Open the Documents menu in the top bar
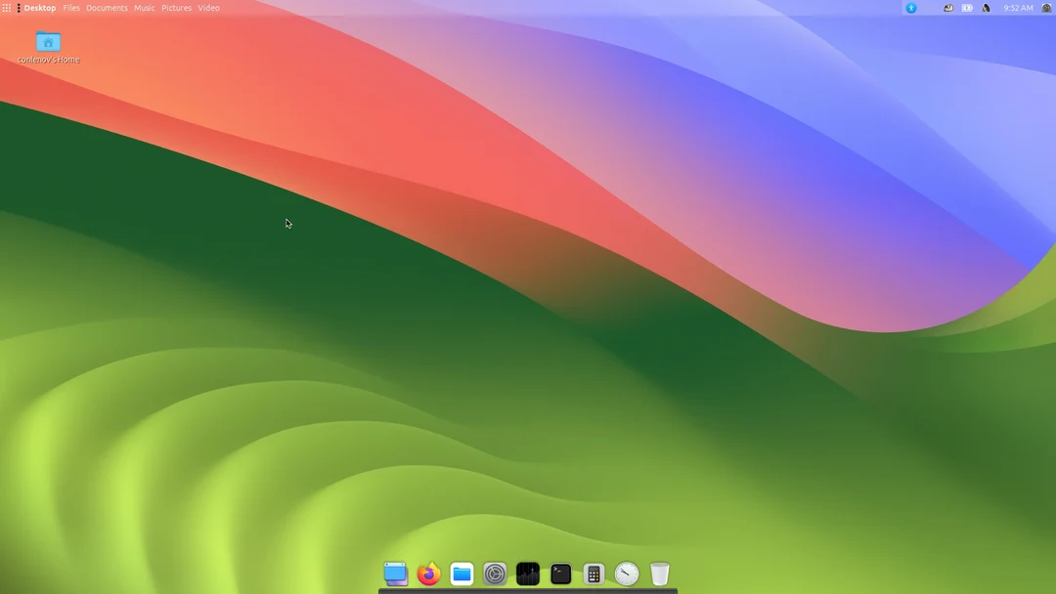 coord(107,7)
